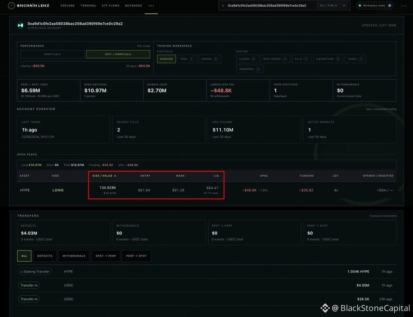The height and width of the screenshot is (317, 413).
Task: Click the search magnifier icon
Action: point(223,6)
